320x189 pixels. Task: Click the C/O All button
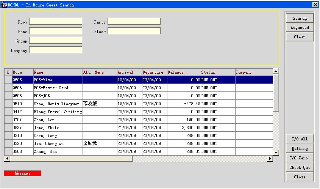coord(300,139)
